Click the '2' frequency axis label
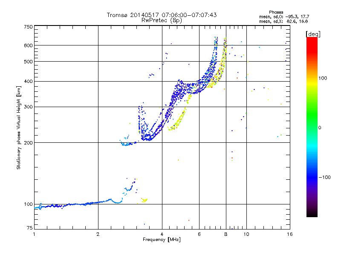This screenshot has width=341, height=255. (x=98, y=234)
